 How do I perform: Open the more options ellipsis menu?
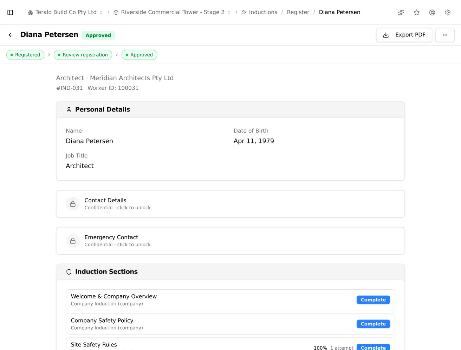(x=445, y=35)
